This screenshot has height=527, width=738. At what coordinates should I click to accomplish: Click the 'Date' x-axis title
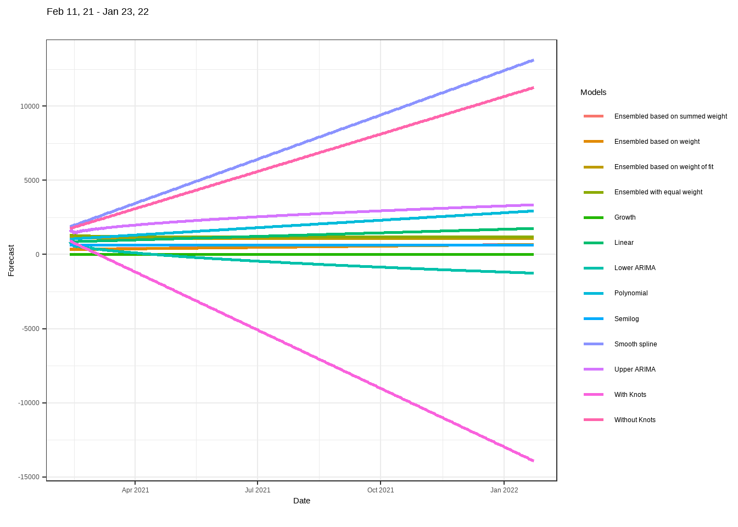pos(301,501)
